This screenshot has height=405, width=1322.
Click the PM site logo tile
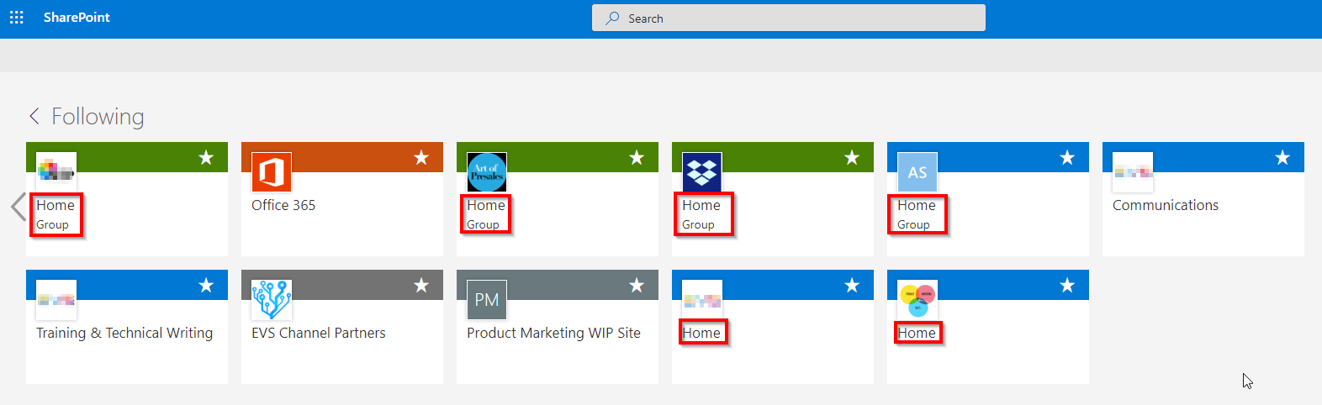point(487,300)
